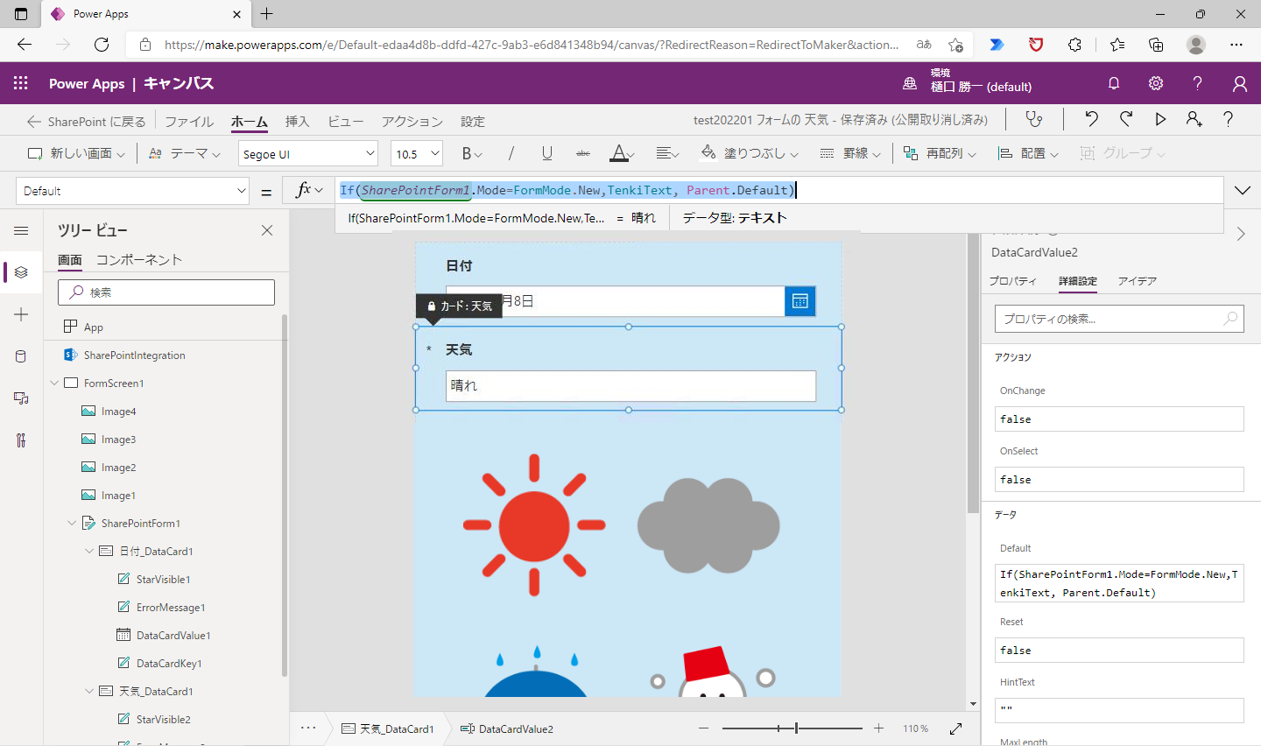1261x746 pixels.
Task: Collapse the right properties pane chevron
Action: click(x=1241, y=234)
